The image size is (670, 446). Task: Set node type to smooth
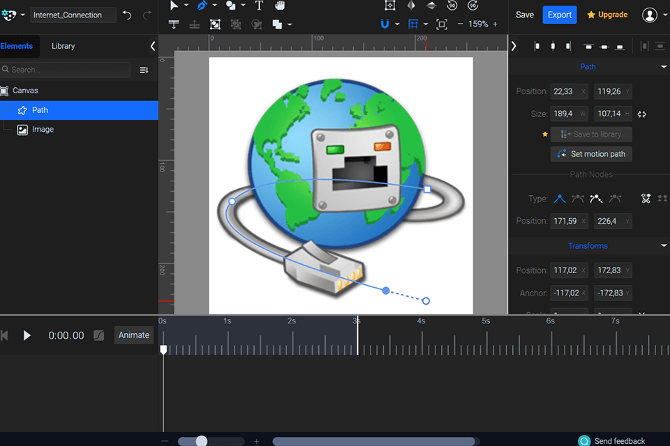(578, 199)
